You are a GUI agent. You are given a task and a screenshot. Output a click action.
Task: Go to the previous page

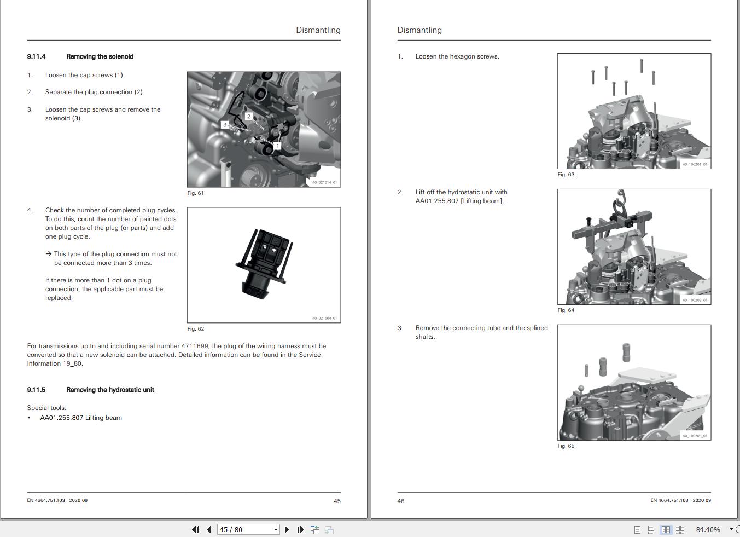(x=209, y=529)
